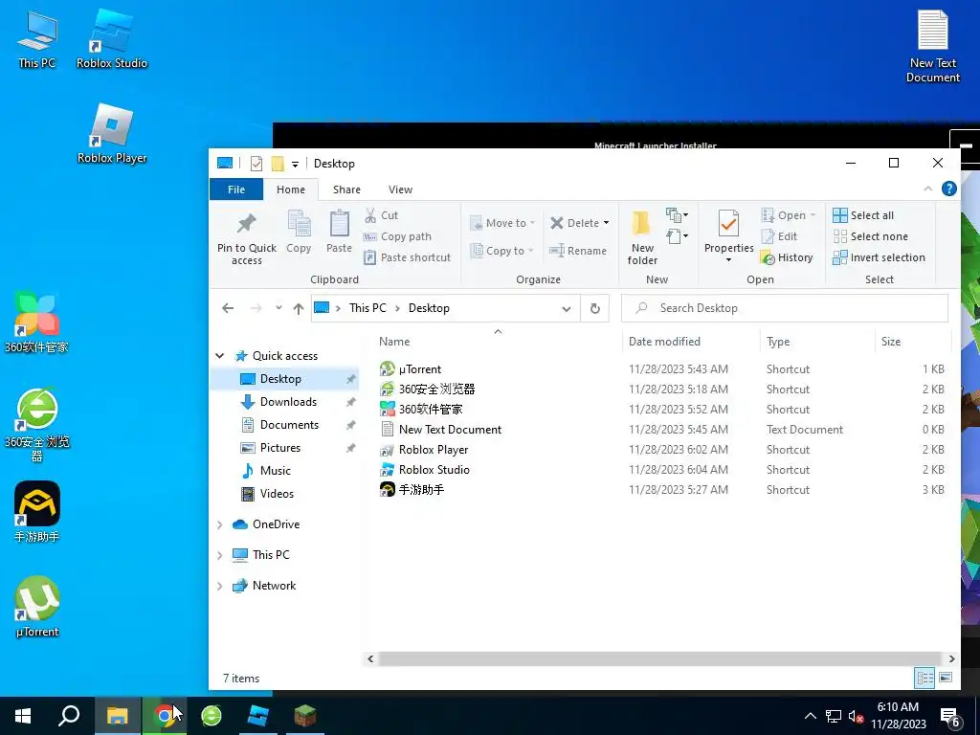The image size is (980, 735).
Task: Click Select none in ribbon
Action: coord(870,236)
